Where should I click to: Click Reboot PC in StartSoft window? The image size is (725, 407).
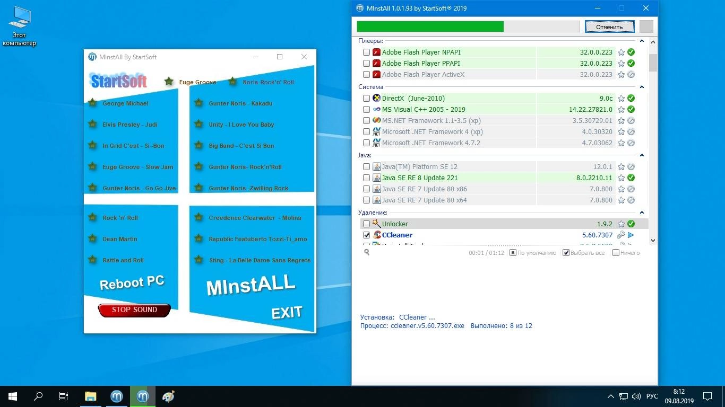(132, 282)
